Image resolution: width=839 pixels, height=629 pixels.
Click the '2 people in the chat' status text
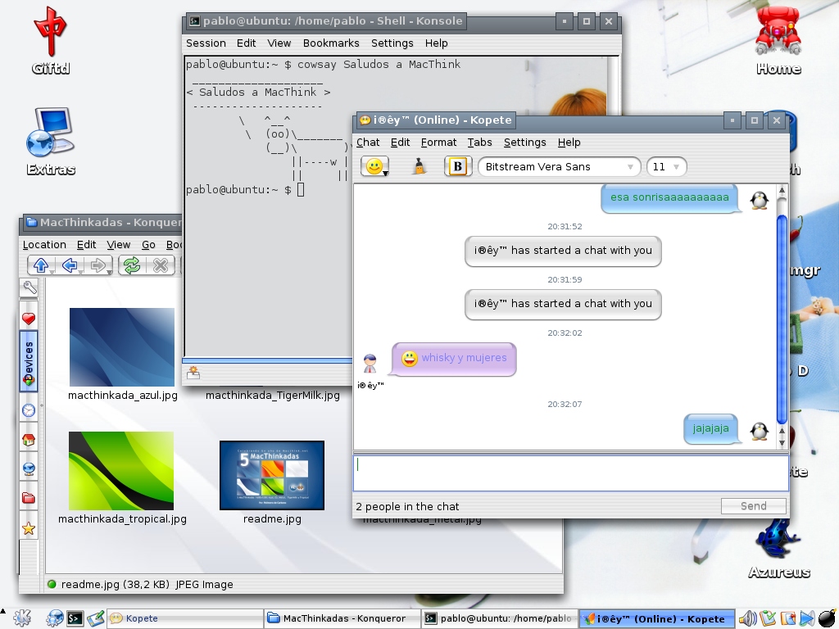coord(407,506)
